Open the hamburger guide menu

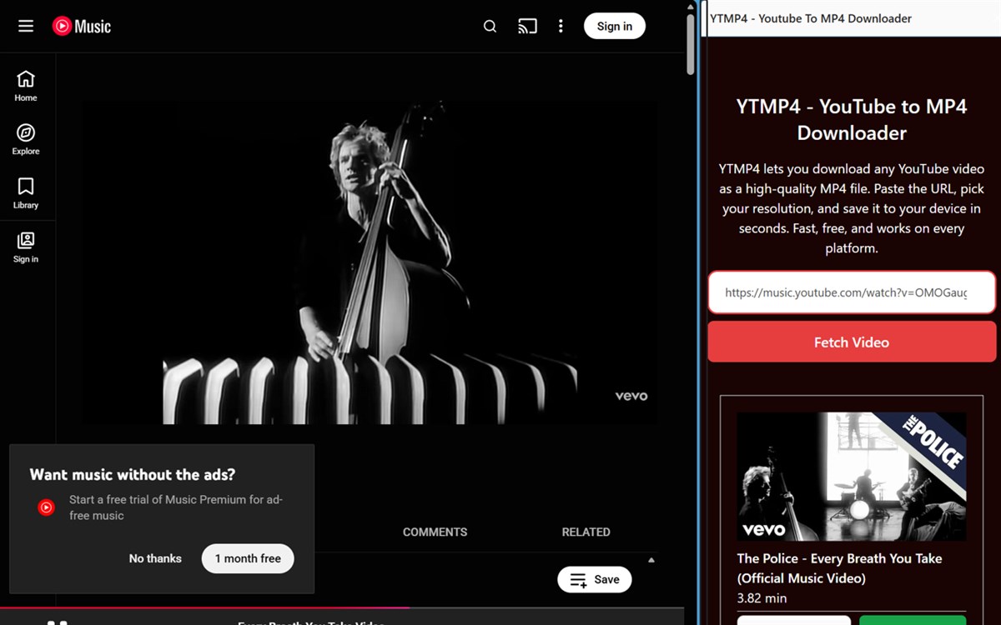(x=26, y=26)
